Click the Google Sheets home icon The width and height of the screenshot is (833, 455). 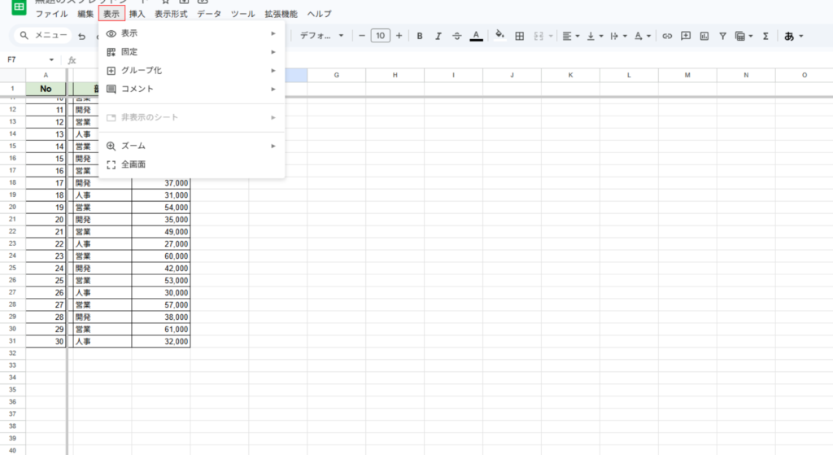click(19, 7)
